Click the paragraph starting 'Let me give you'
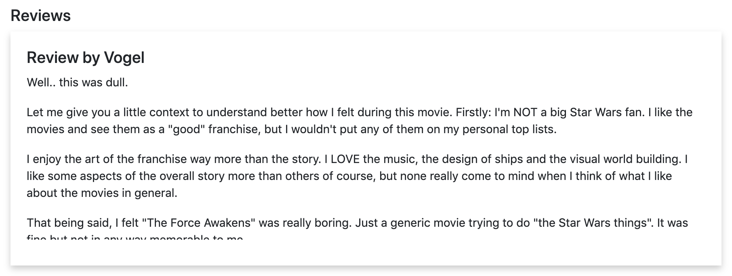The image size is (732, 276). [x=359, y=121]
